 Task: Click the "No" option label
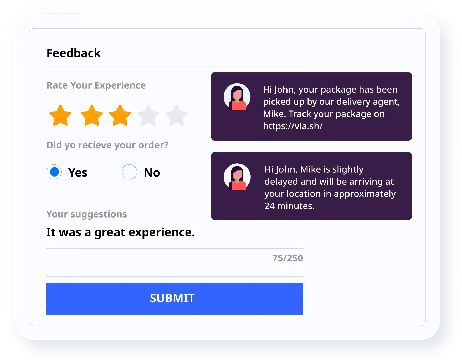(x=152, y=173)
